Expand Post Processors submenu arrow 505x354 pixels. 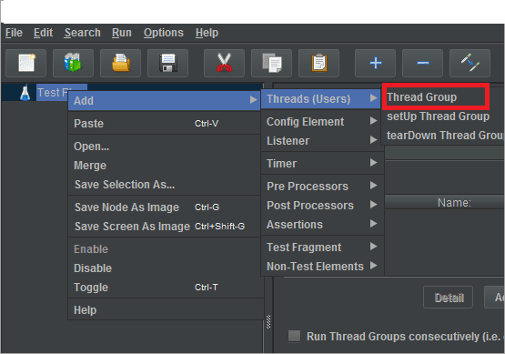(373, 205)
